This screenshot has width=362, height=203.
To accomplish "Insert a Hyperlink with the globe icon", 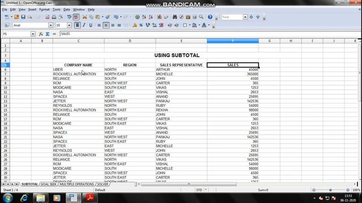I will tap(137, 17).
